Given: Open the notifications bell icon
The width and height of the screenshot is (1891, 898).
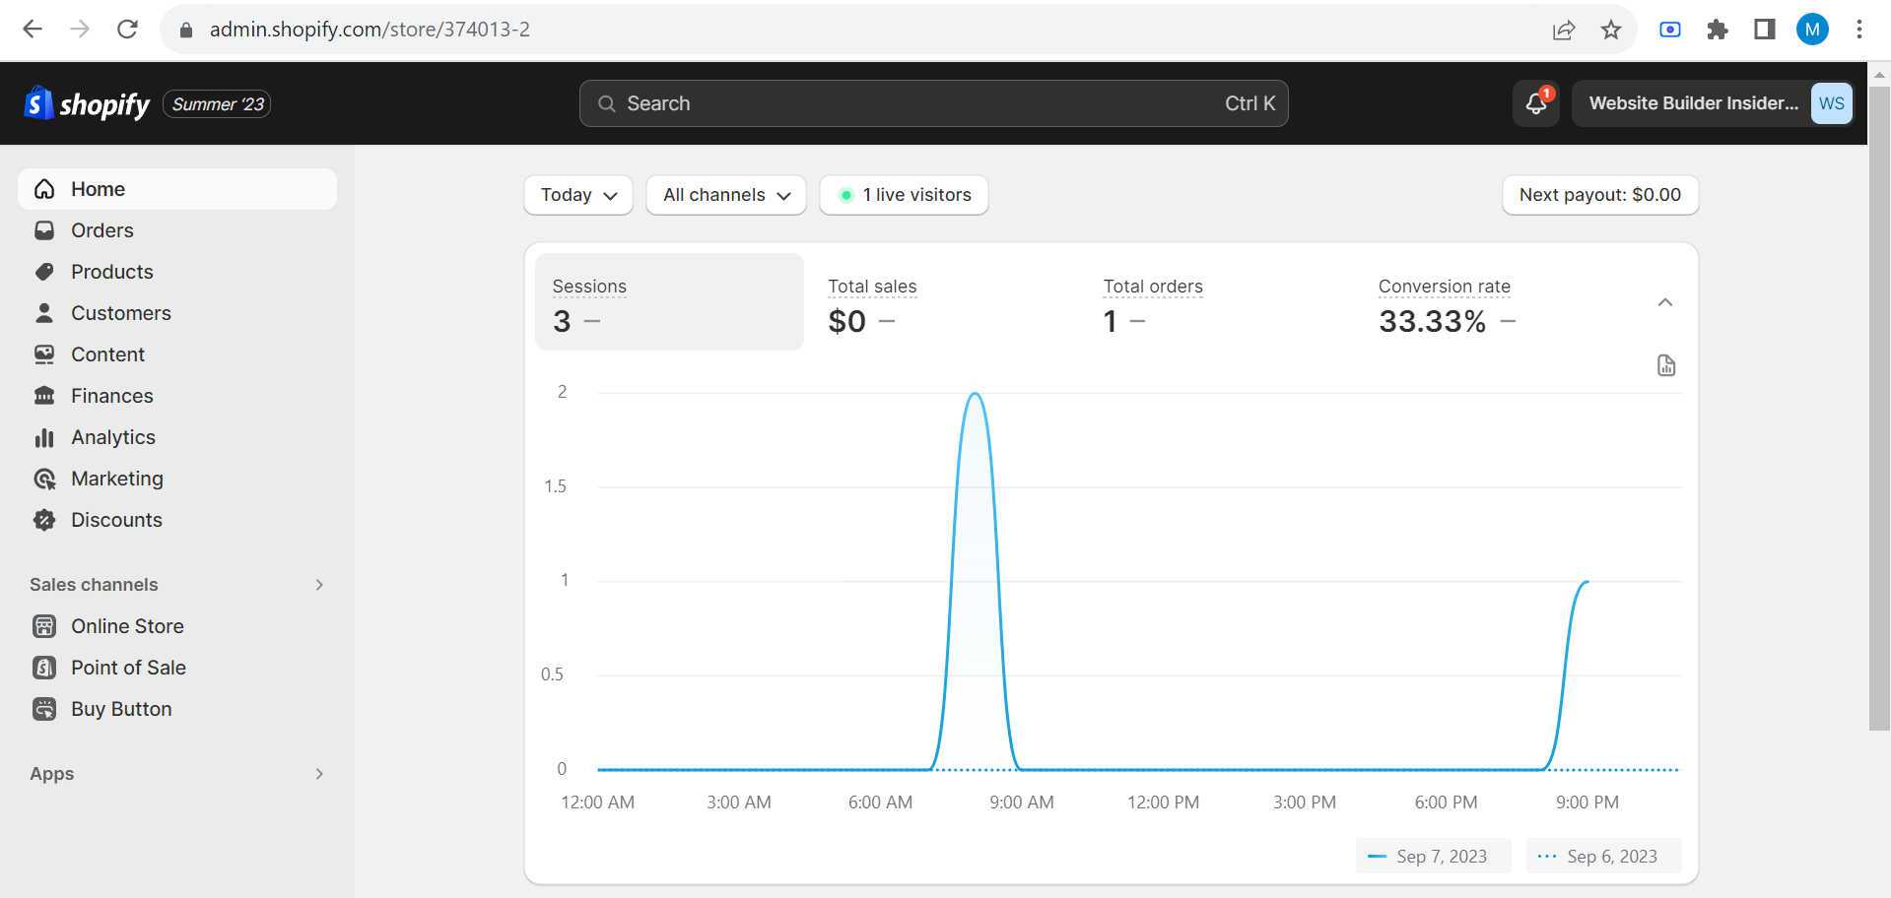Looking at the screenshot, I should pyautogui.click(x=1535, y=103).
